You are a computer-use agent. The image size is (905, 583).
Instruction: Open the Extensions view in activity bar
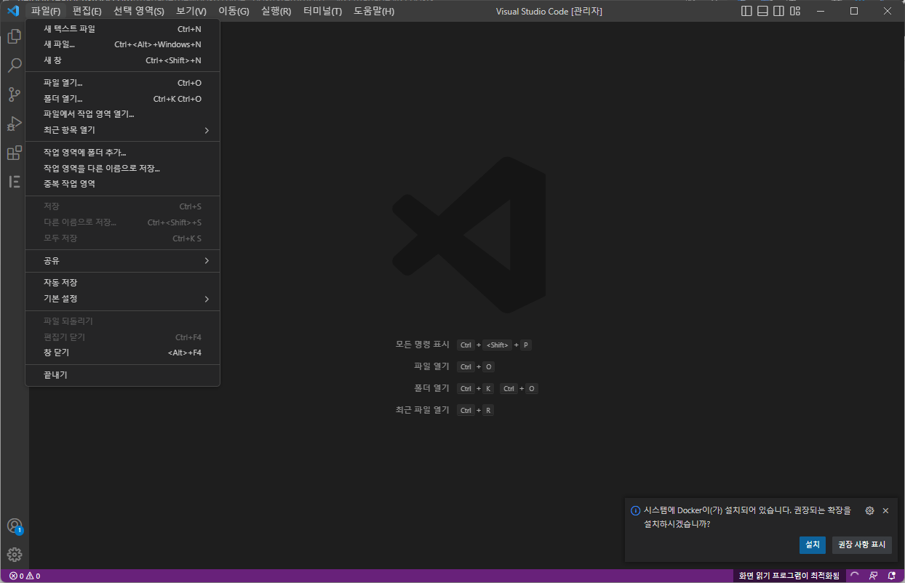tap(14, 153)
